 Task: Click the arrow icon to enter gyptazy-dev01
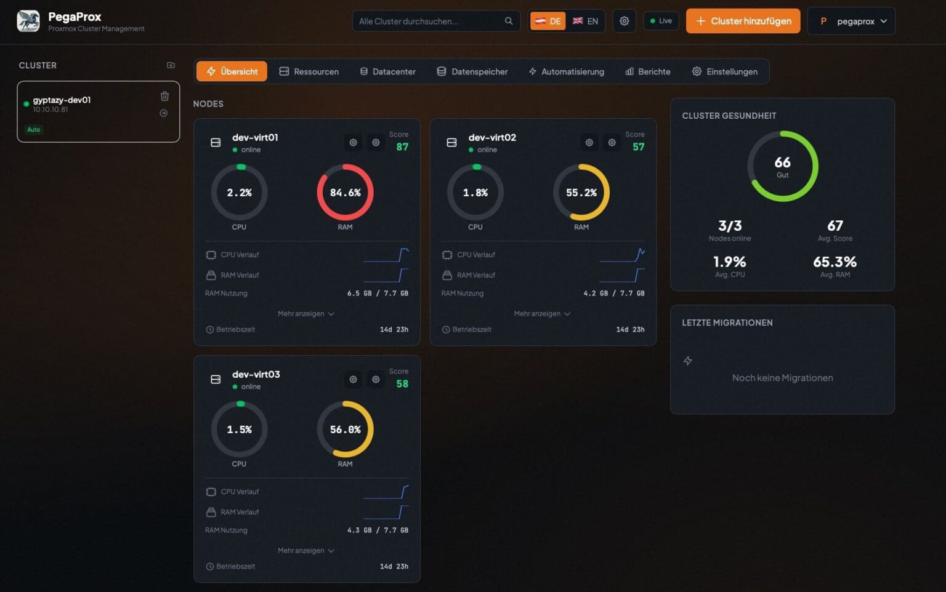coord(164,113)
